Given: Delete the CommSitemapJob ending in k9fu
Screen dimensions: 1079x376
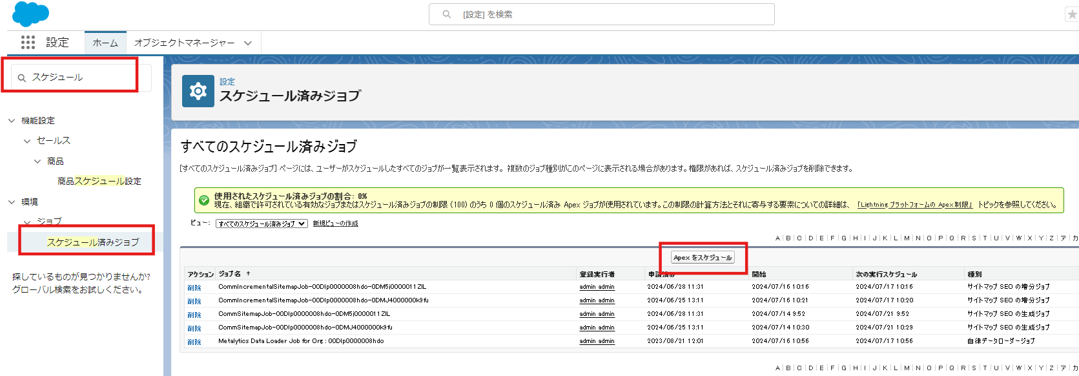Looking at the screenshot, I should [x=194, y=328].
